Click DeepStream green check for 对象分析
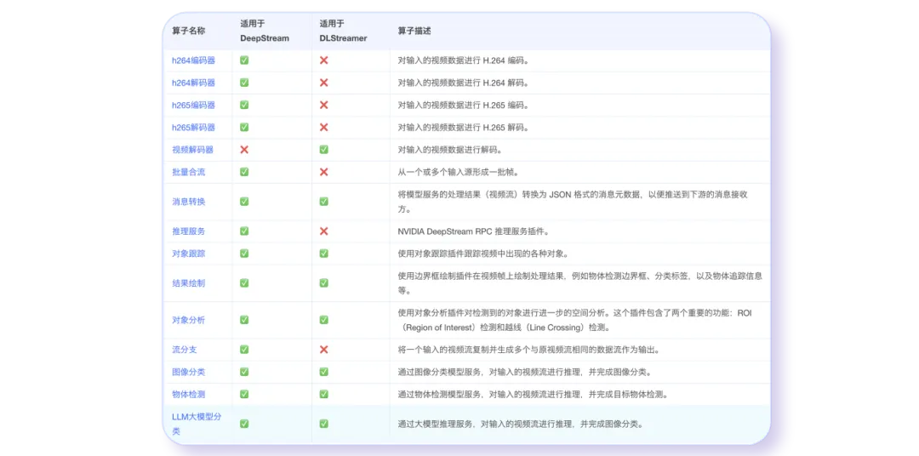The height and width of the screenshot is (456, 919). (244, 320)
